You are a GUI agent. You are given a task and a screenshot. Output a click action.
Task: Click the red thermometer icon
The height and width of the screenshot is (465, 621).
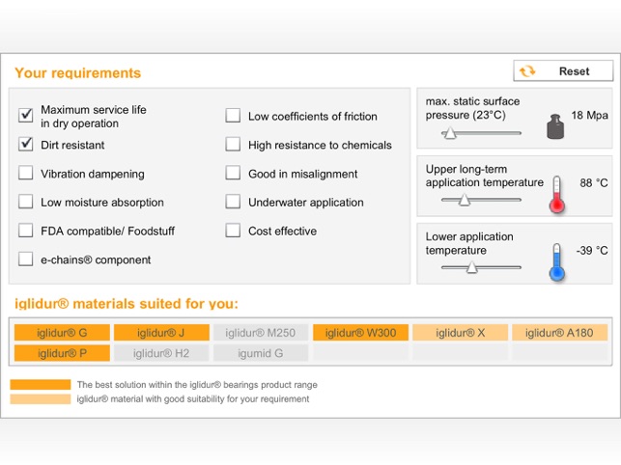click(x=557, y=194)
